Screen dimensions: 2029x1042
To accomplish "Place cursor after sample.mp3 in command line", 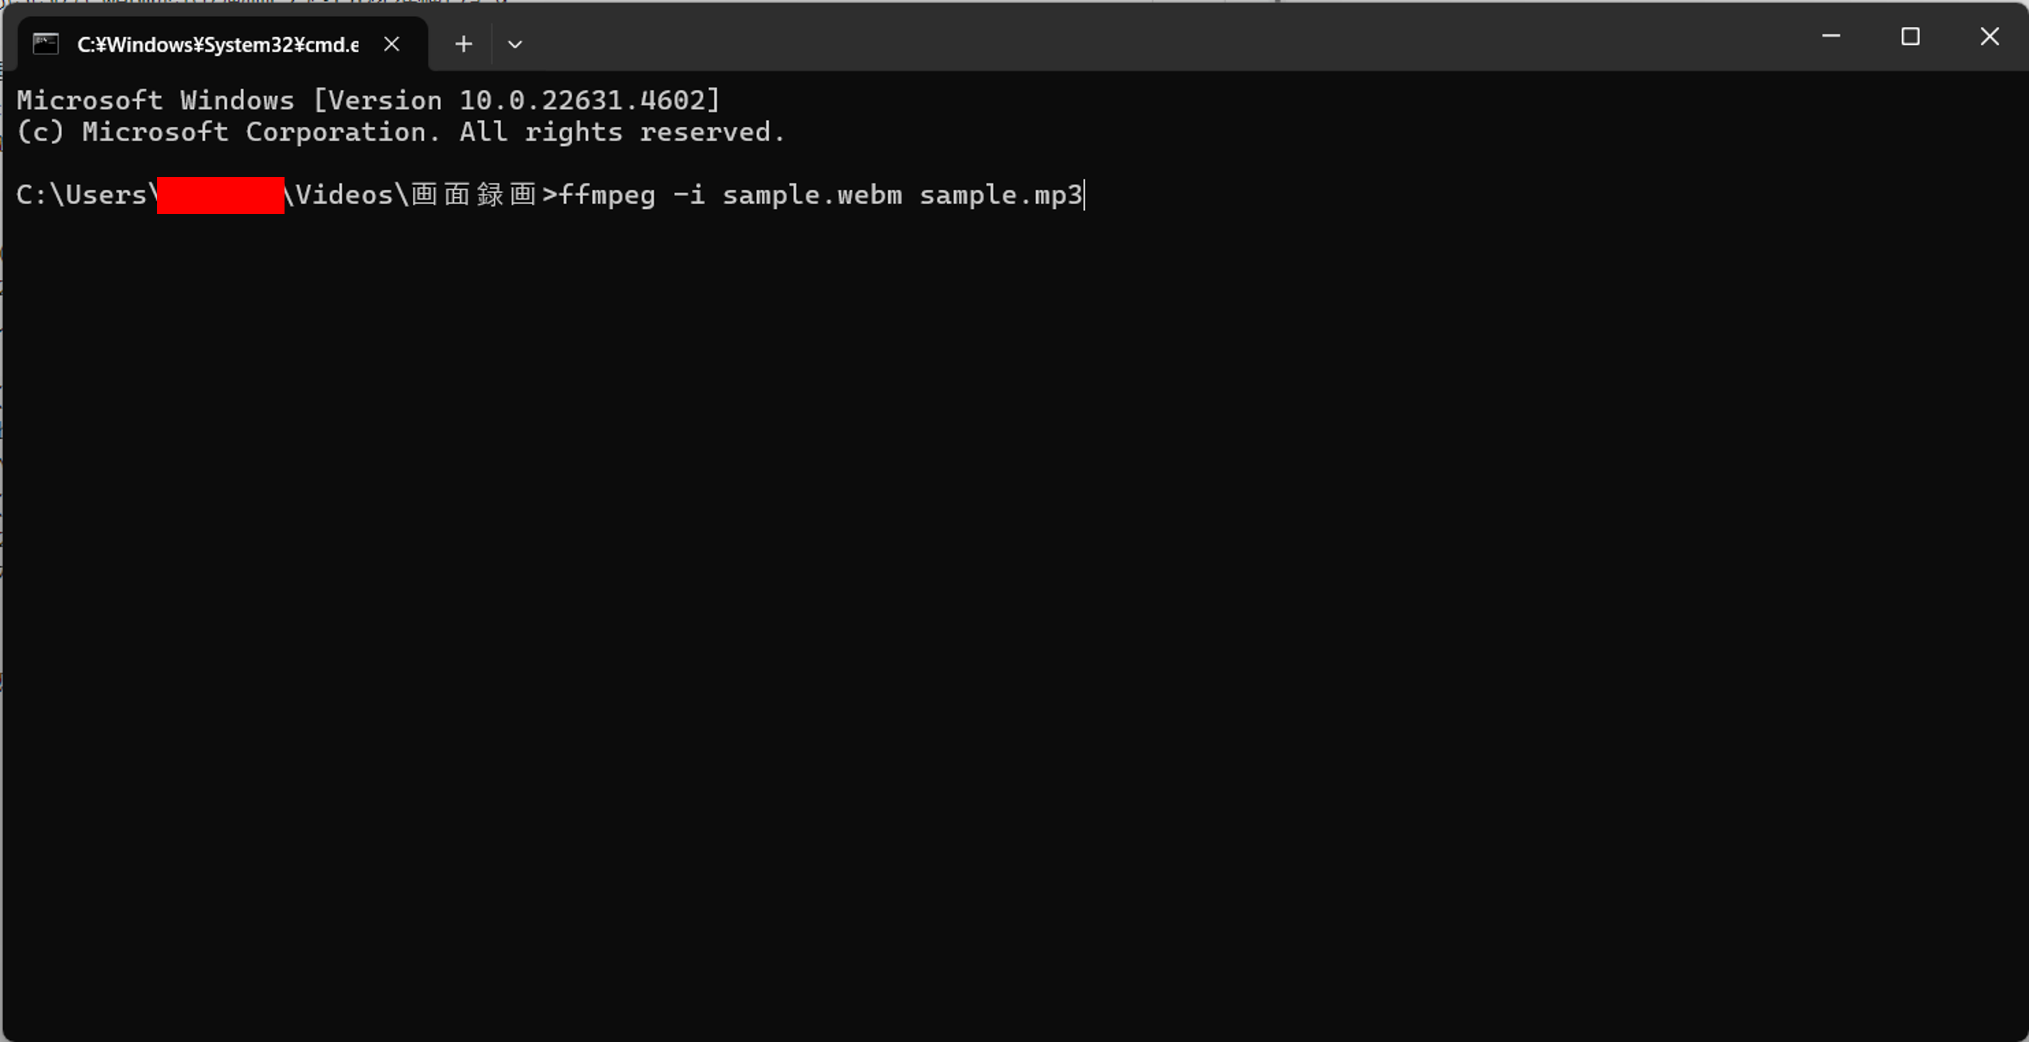I will pyautogui.click(x=1087, y=195).
